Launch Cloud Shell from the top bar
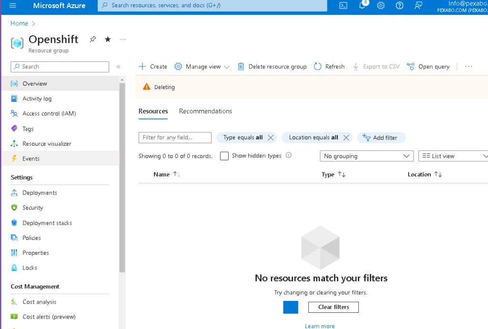488x329 pixels. tap(343, 6)
